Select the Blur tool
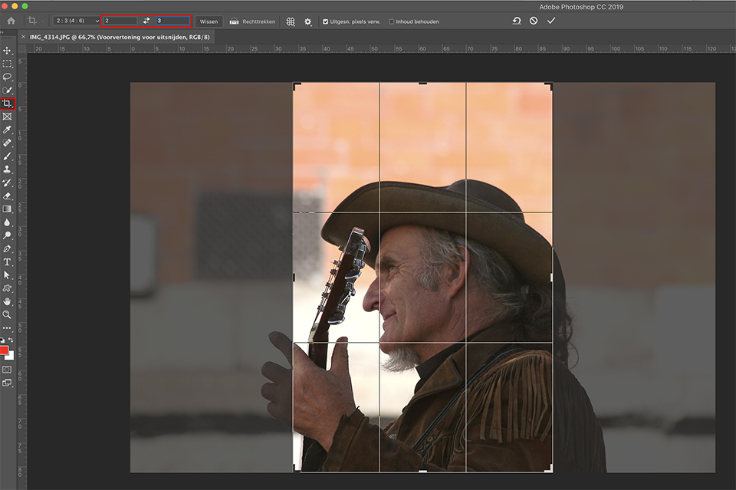736x490 pixels. [7, 222]
